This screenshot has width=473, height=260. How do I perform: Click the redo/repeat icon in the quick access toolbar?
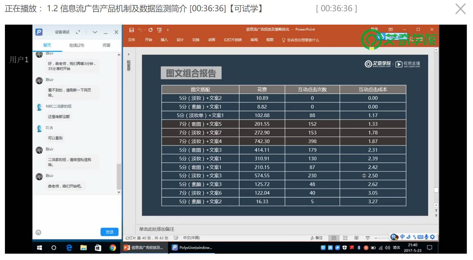click(x=151, y=30)
